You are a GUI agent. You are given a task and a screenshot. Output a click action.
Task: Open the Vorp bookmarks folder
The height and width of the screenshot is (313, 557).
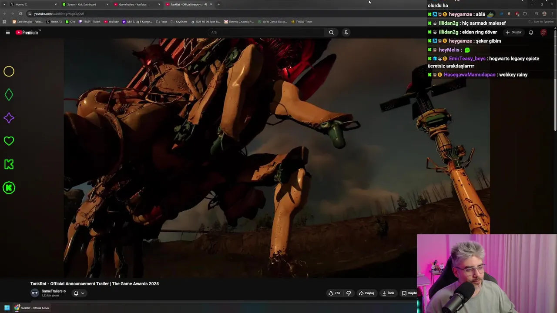161,22
